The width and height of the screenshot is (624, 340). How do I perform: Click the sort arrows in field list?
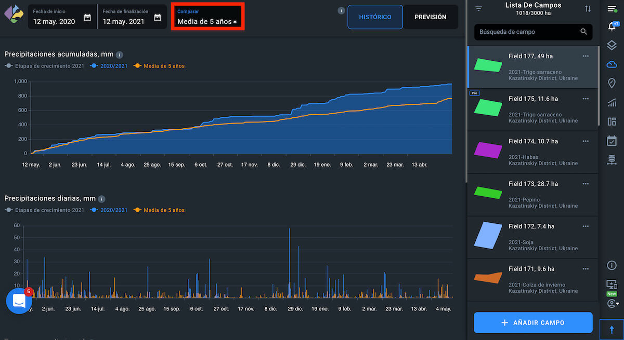point(588,9)
